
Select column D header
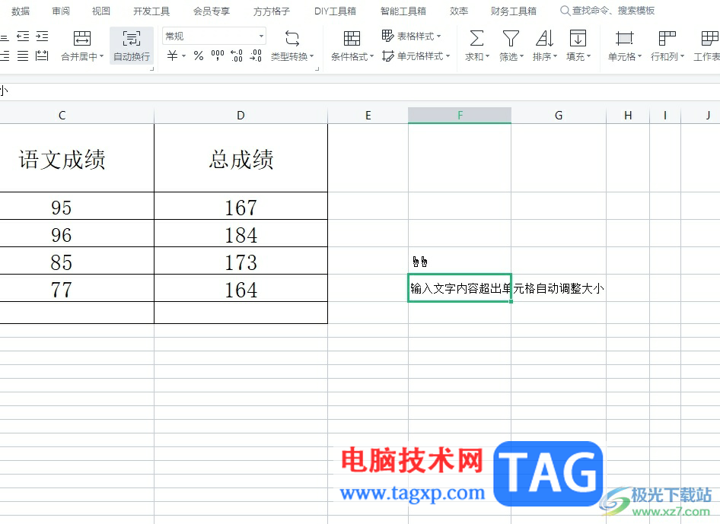pos(241,115)
